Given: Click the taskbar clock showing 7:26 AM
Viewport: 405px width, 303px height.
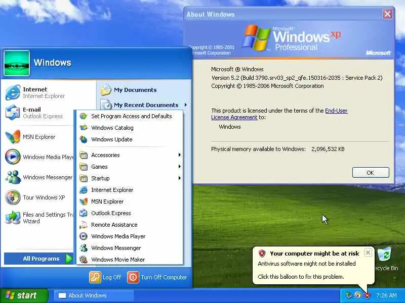Looking at the screenshot, I should (386, 295).
